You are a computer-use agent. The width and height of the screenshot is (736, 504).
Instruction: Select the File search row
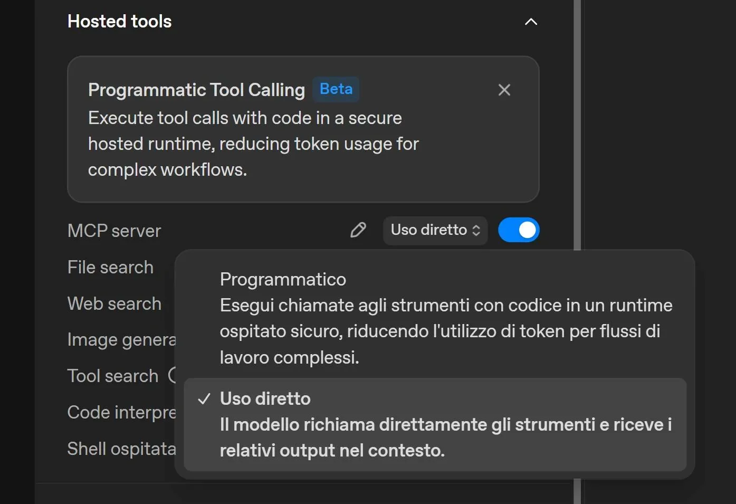click(x=111, y=267)
